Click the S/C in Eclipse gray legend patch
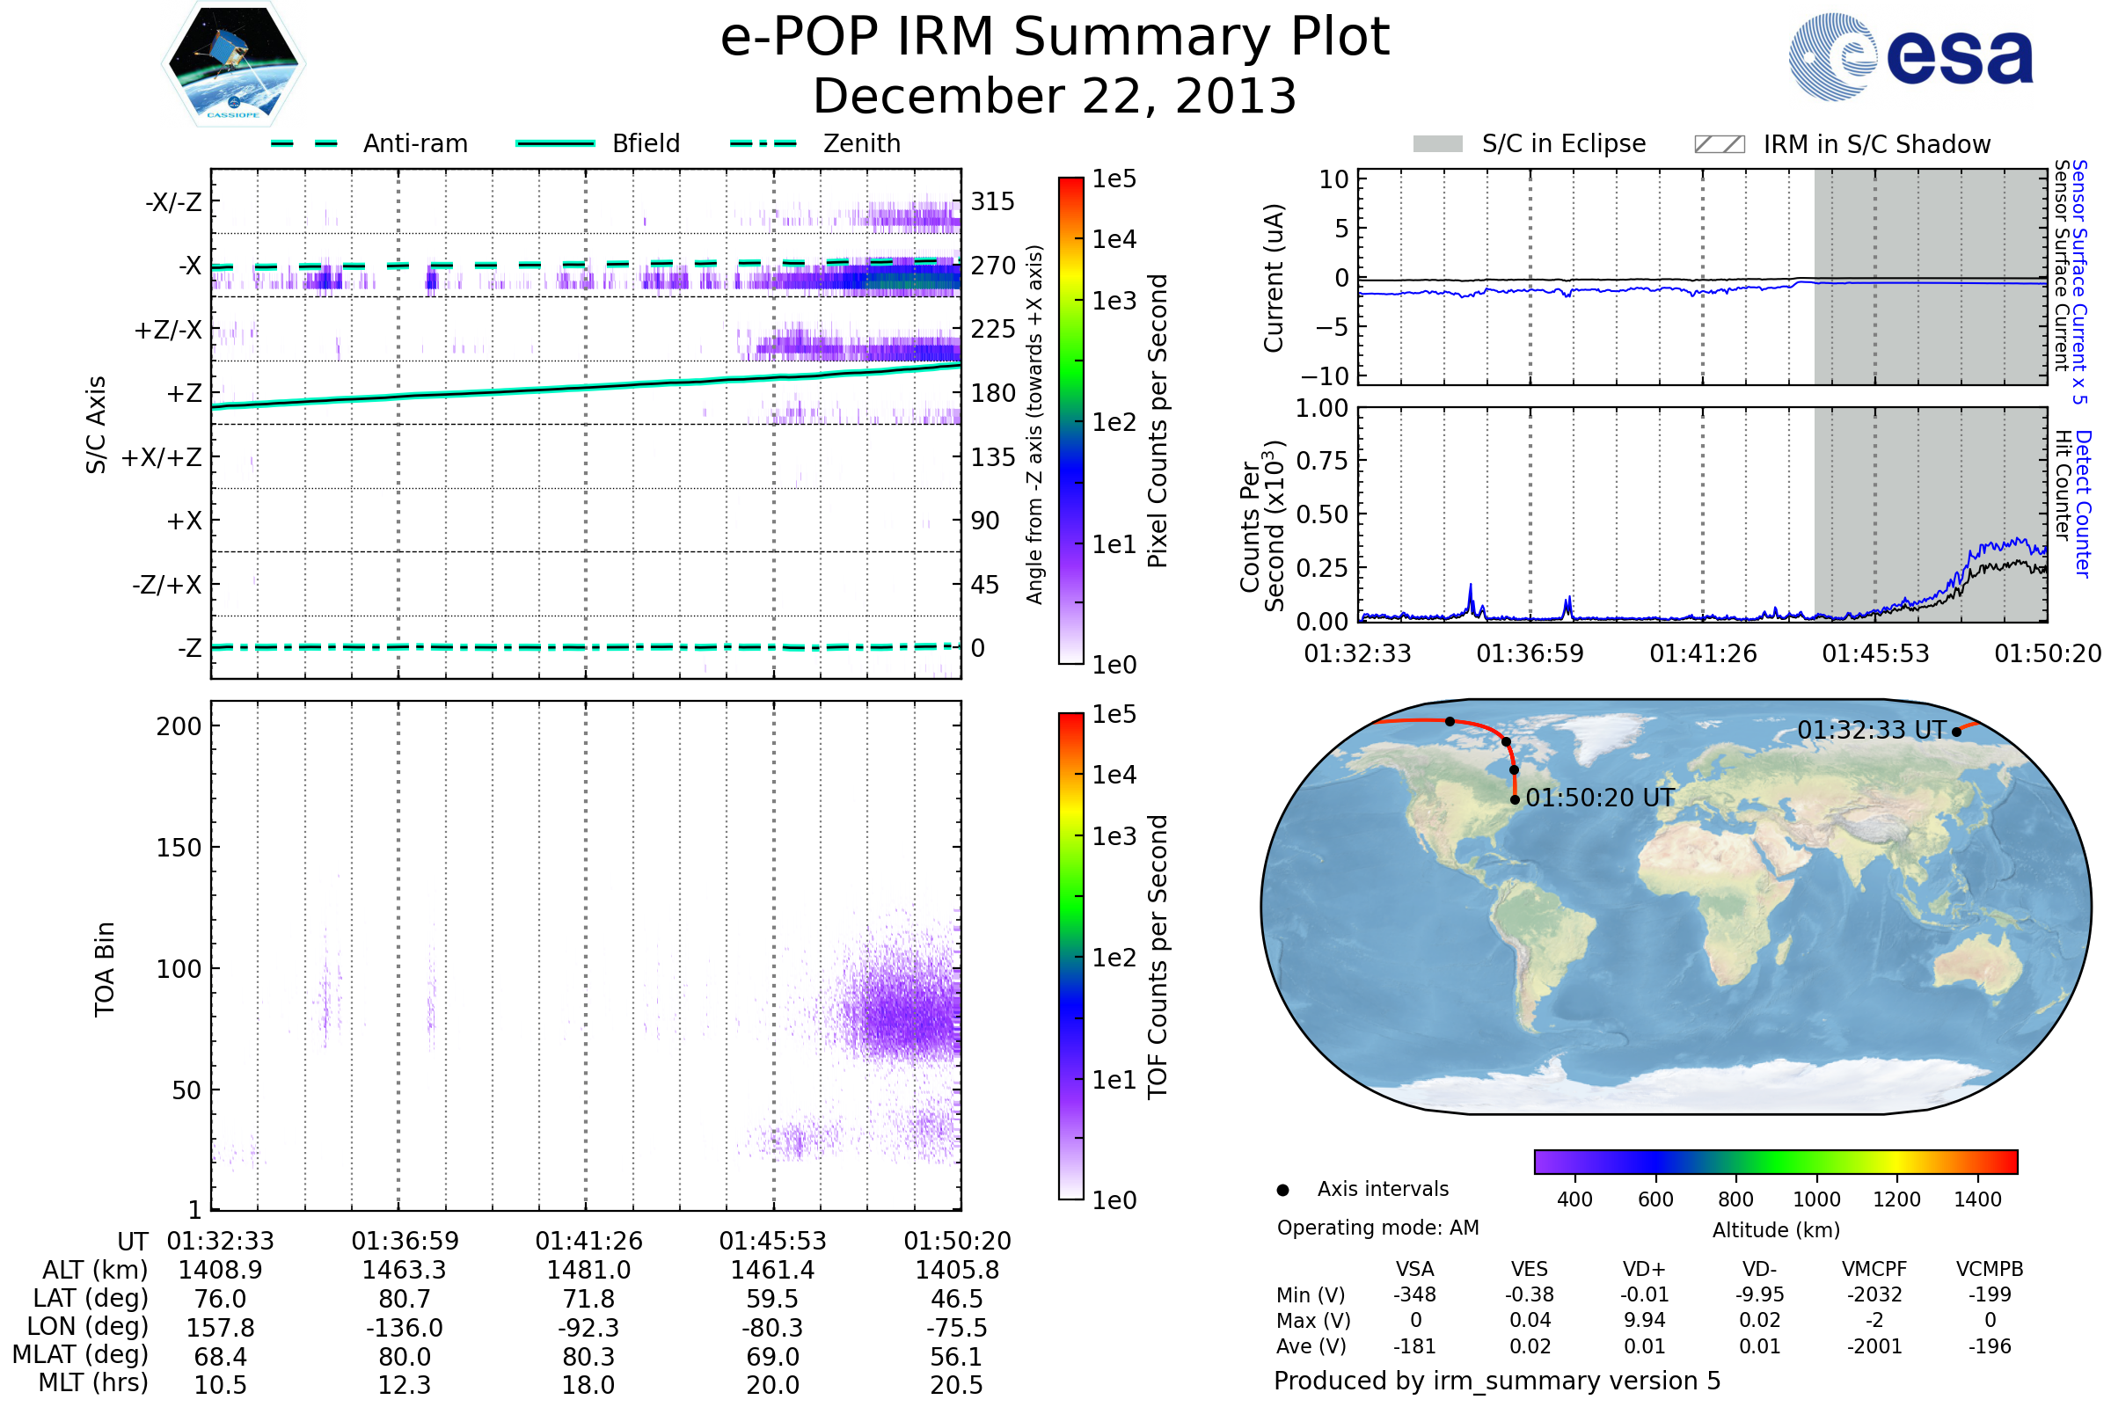Viewport: 2111px width, 1407px height. click(x=1437, y=144)
